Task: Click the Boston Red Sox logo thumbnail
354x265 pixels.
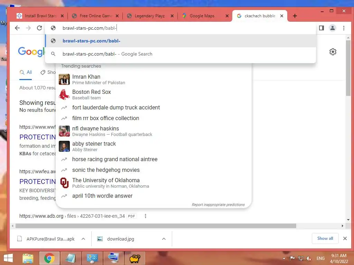Action: click(x=64, y=95)
